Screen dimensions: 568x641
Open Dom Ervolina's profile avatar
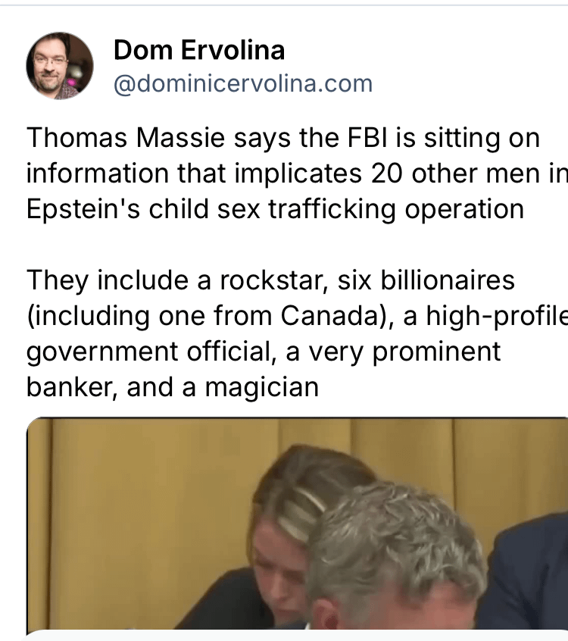pyautogui.click(x=60, y=66)
